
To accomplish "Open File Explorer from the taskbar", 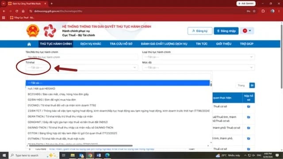I will [73, 155].
